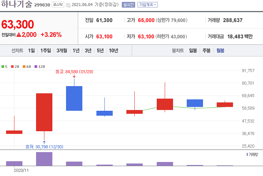Select the 1년 line chart tab
The width and height of the screenshot is (263, 176).
pyautogui.click(x=76, y=50)
